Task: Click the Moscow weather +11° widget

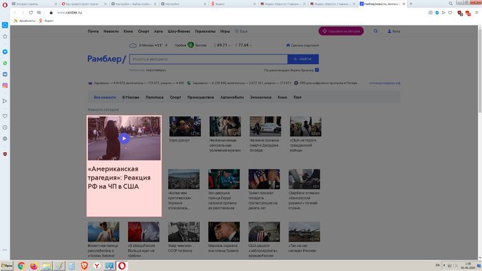Action: pyautogui.click(x=148, y=45)
